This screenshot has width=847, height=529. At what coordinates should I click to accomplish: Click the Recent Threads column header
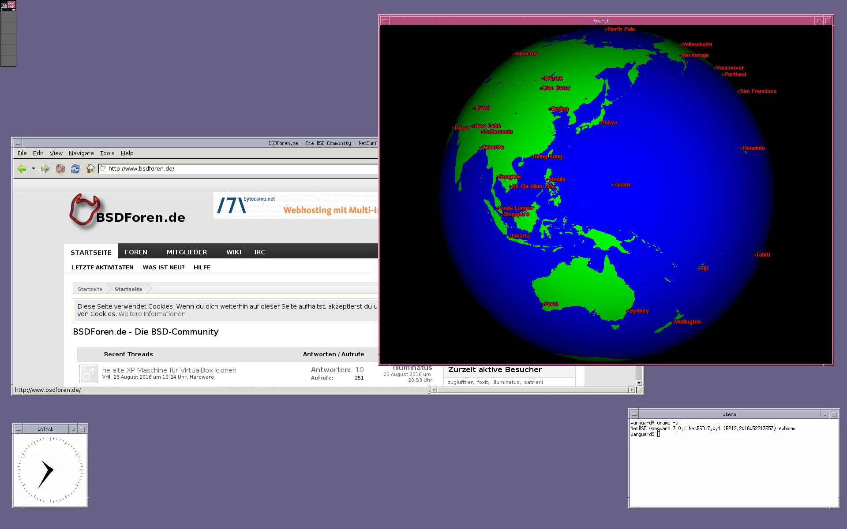(128, 354)
